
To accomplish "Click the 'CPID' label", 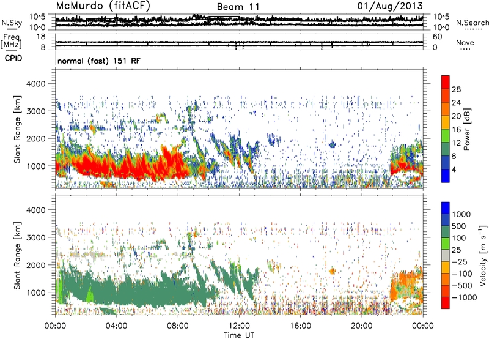I will pos(13,58).
